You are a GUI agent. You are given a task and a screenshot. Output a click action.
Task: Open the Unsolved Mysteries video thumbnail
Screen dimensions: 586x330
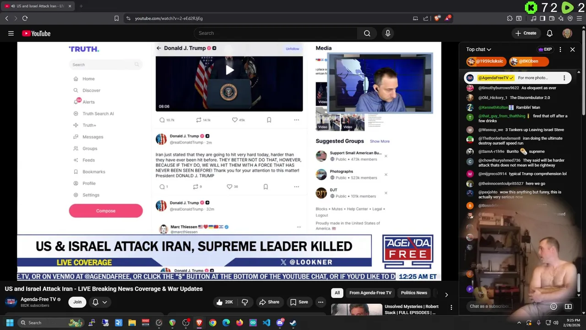point(357,310)
